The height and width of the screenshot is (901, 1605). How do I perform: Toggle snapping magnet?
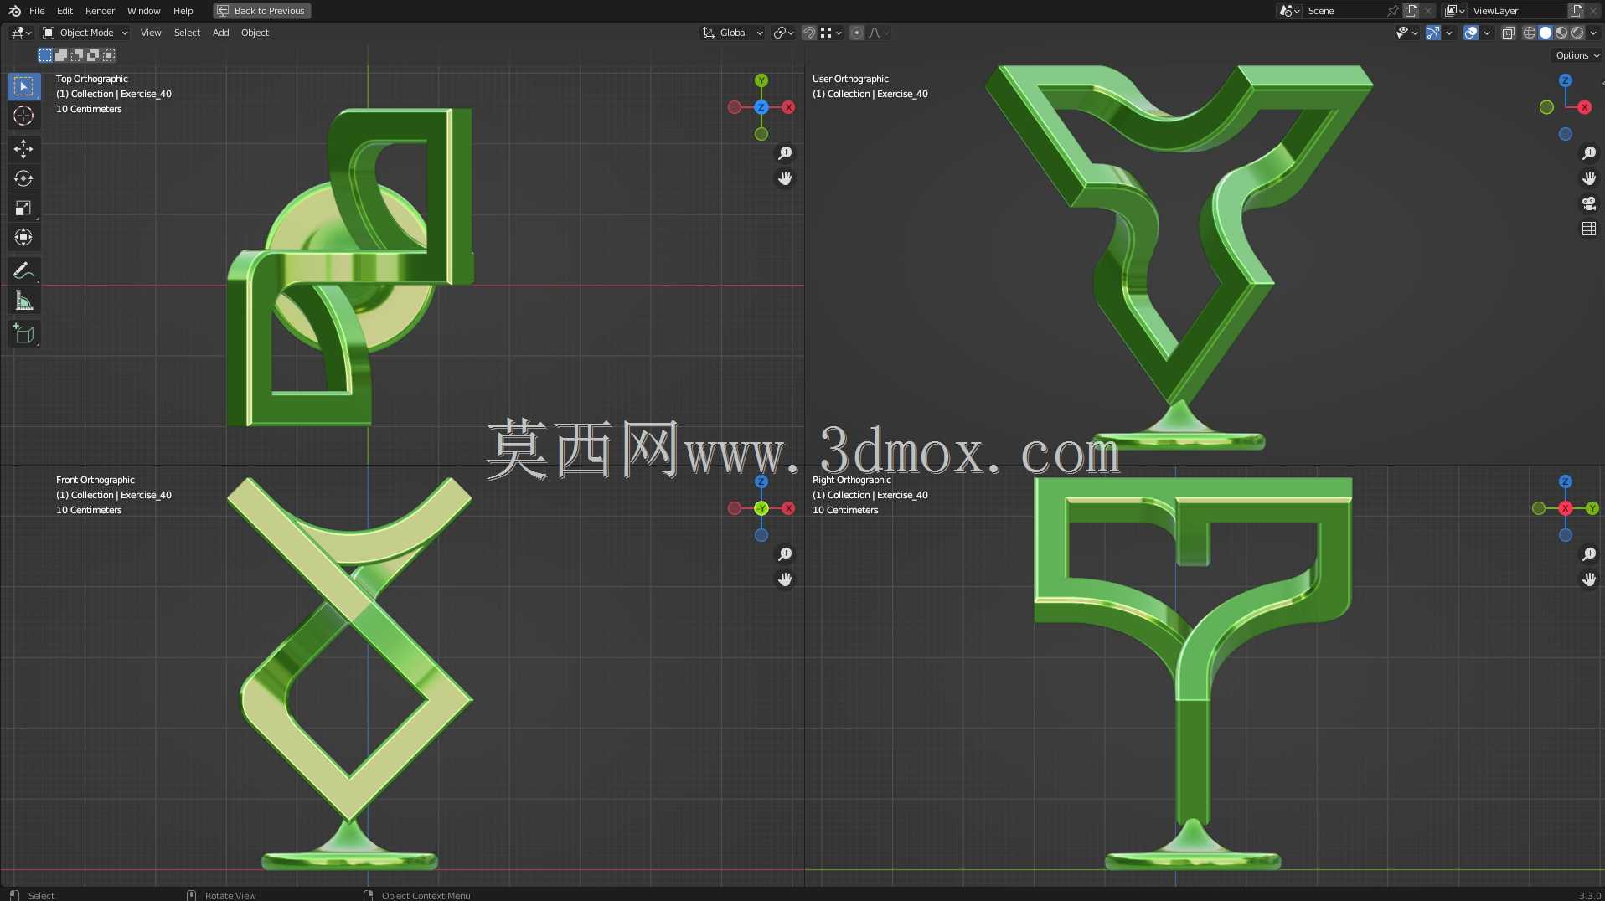[x=809, y=33]
